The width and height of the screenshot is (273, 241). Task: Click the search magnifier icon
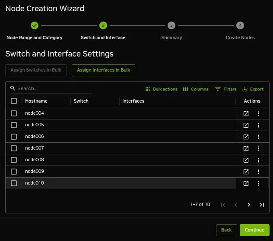click(13, 88)
